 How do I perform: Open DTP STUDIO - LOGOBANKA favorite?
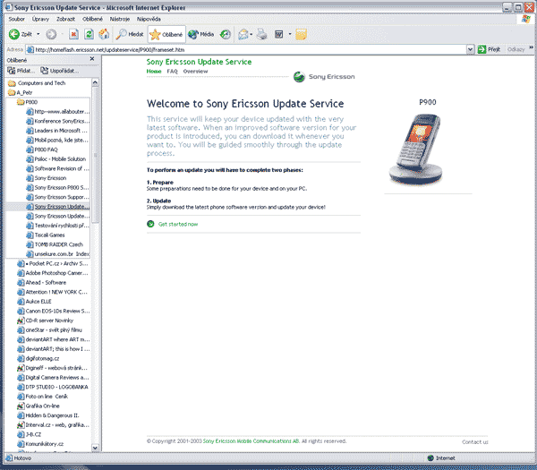pos(53,387)
